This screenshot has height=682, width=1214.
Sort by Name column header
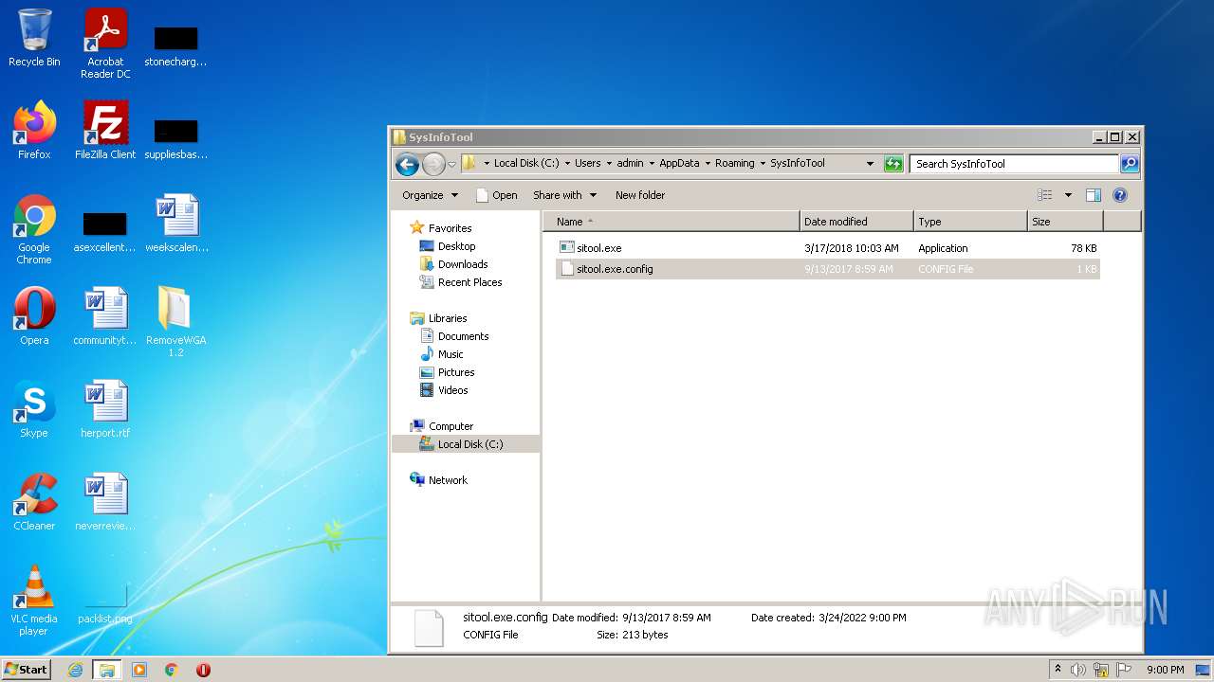click(x=671, y=222)
